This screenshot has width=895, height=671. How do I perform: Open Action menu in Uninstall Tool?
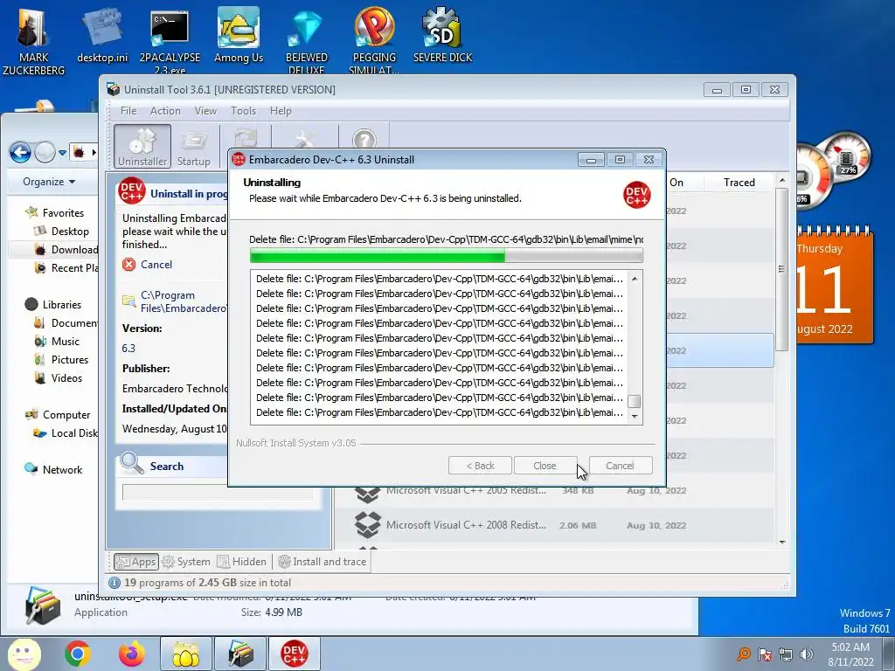point(165,111)
